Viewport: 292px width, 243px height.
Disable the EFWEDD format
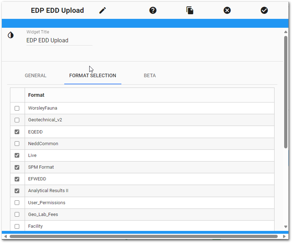pos(17,179)
